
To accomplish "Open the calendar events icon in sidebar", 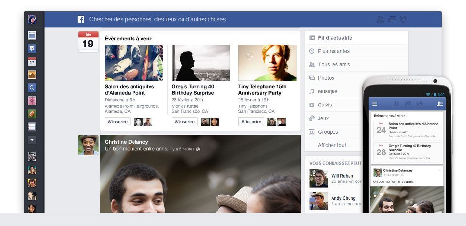I will click(x=32, y=61).
